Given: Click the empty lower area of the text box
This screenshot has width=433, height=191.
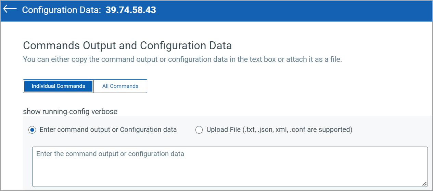Looking at the screenshot, I should (230, 173).
